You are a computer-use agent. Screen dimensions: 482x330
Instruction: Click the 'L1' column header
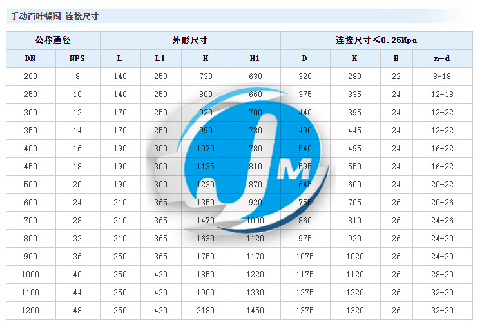pyautogui.click(x=160, y=59)
